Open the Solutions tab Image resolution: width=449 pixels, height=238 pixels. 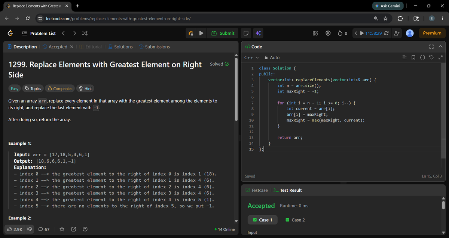pyautogui.click(x=120, y=47)
